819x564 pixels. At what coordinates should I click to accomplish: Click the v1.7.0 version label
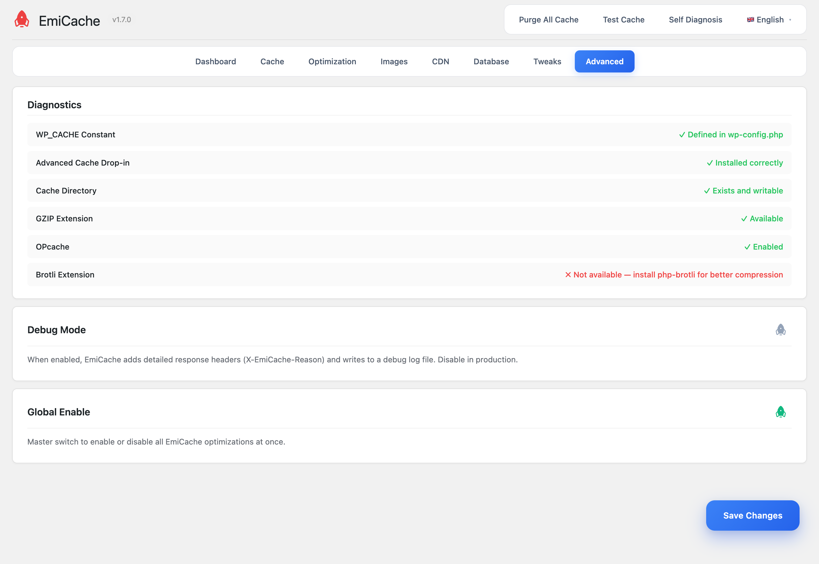click(122, 20)
